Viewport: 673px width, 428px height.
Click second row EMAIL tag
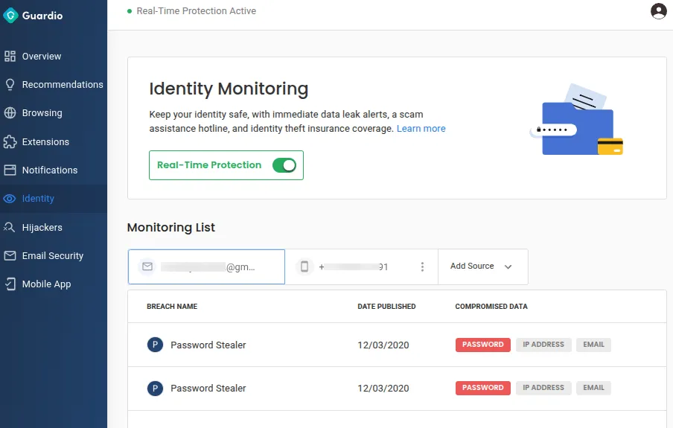tap(593, 388)
